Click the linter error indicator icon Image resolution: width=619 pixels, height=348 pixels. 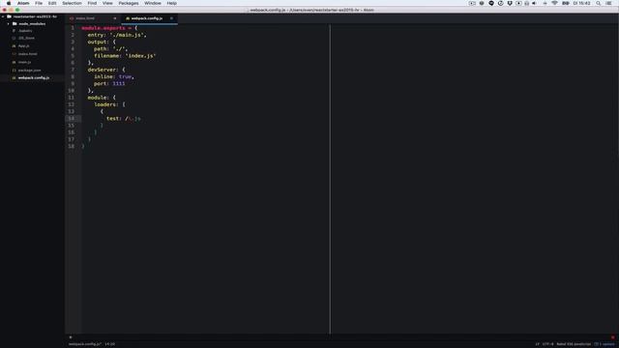(612, 337)
